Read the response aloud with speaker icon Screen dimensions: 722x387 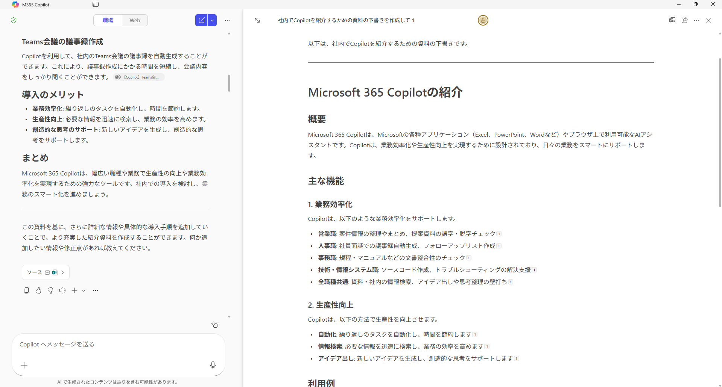pos(62,290)
